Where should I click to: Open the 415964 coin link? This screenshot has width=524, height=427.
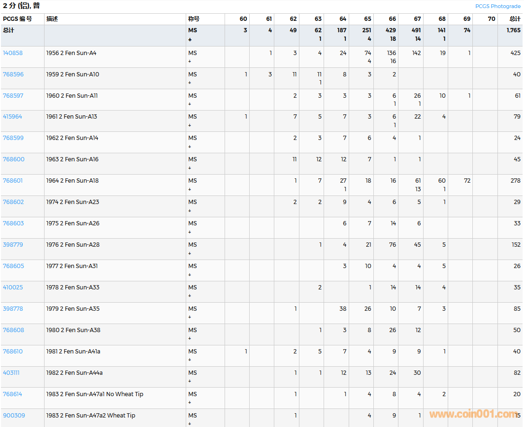(x=13, y=117)
